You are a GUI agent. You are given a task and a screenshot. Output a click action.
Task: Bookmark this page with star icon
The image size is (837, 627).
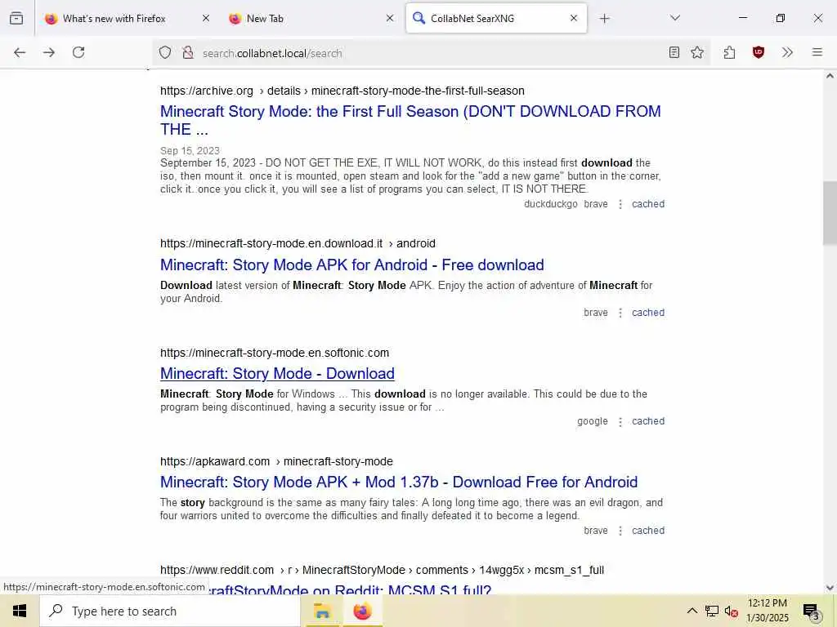pyautogui.click(x=697, y=52)
